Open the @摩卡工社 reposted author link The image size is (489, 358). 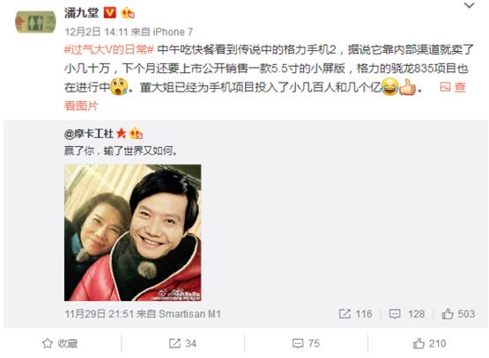pos(89,134)
